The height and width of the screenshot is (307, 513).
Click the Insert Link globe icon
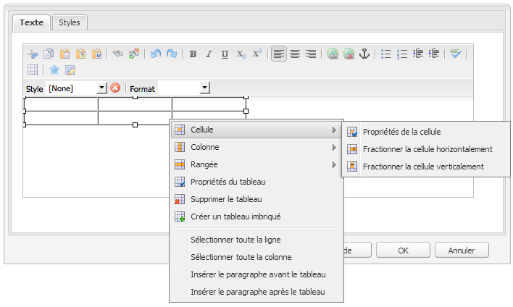[x=333, y=54]
